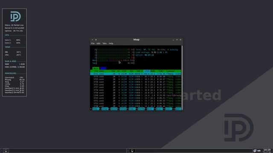Select the xorg process row PID 1398

[136, 95]
